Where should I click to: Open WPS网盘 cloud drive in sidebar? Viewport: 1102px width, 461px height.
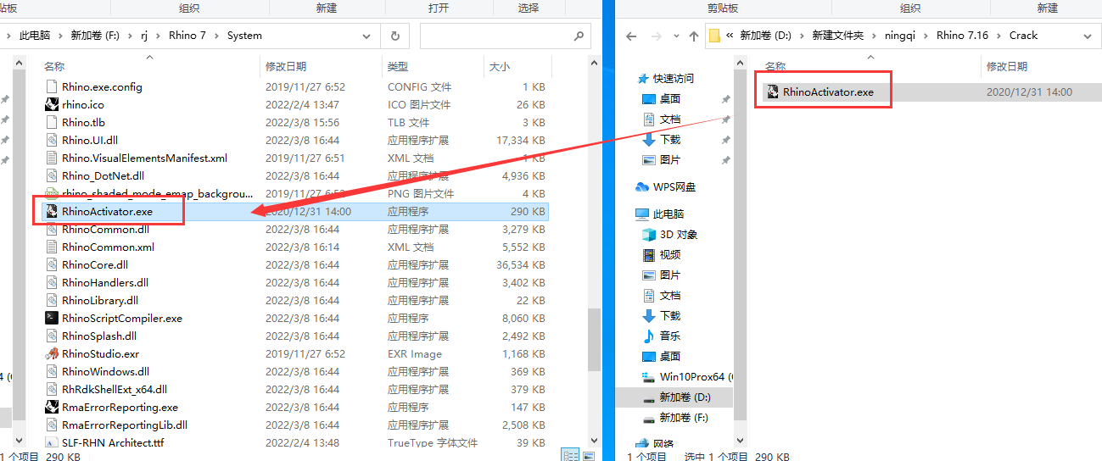pyautogui.click(x=665, y=186)
